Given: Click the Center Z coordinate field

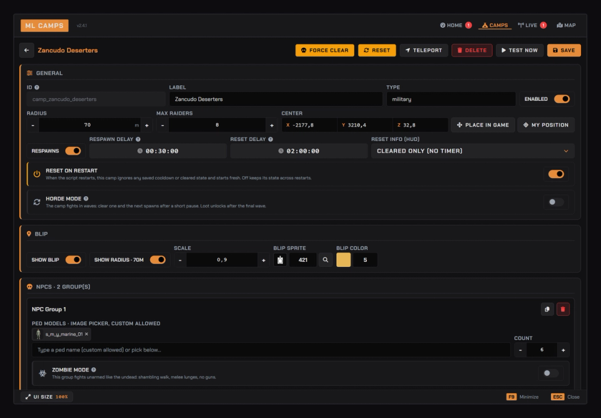Looking at the screenshot, I should pyautogui.click(x=421, y=125).
